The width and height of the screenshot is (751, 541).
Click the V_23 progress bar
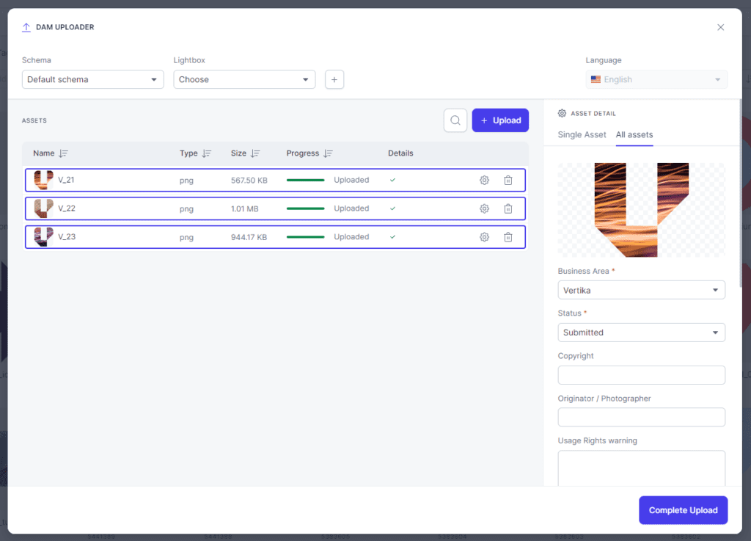(x=306, y=236)
